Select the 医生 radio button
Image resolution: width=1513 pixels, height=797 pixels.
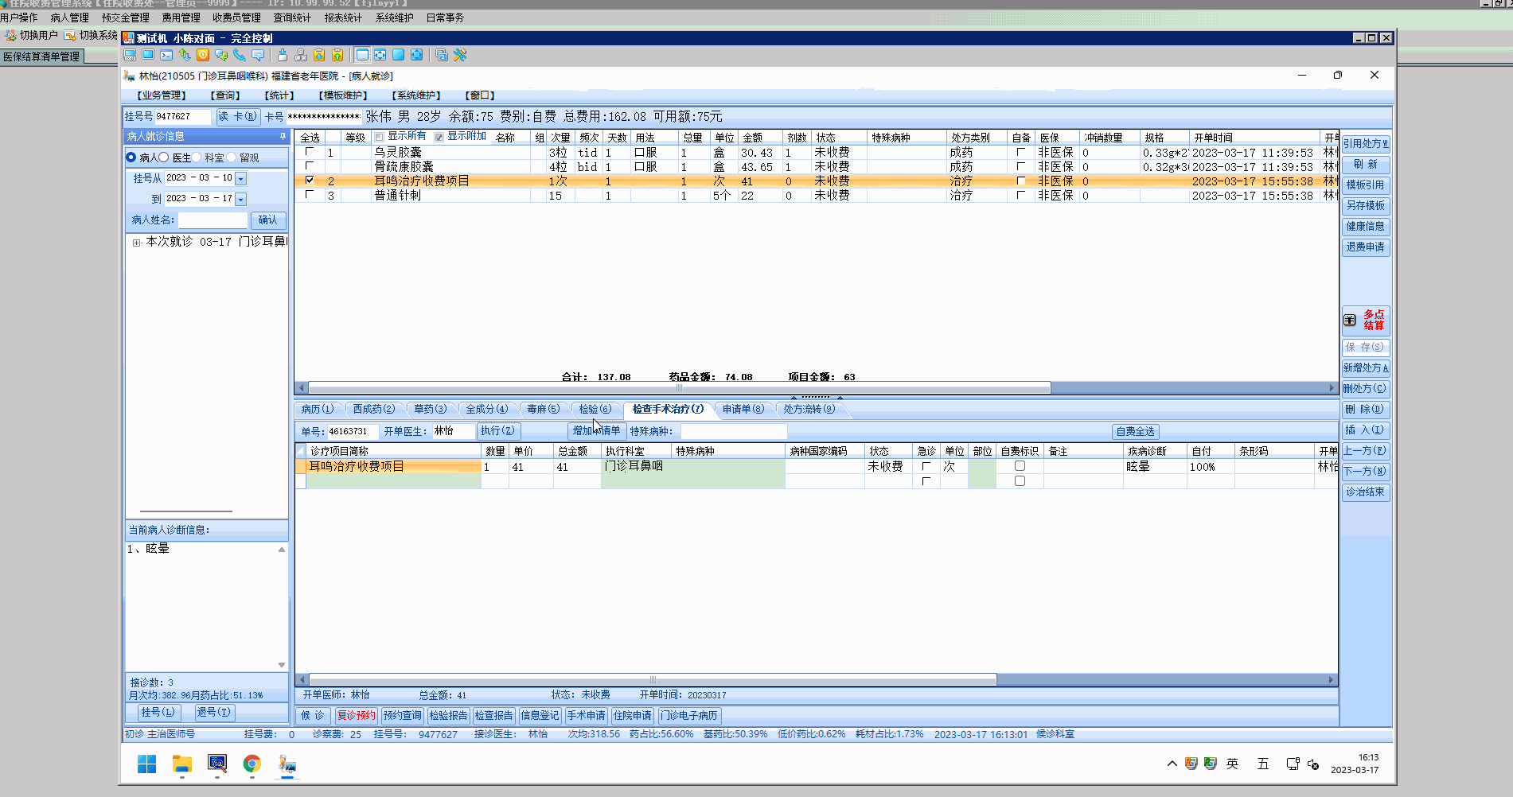[164, 157]
